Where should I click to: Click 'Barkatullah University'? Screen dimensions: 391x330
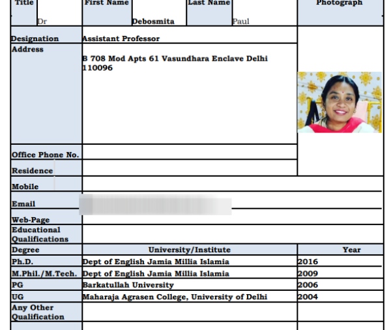coord(128,285)
